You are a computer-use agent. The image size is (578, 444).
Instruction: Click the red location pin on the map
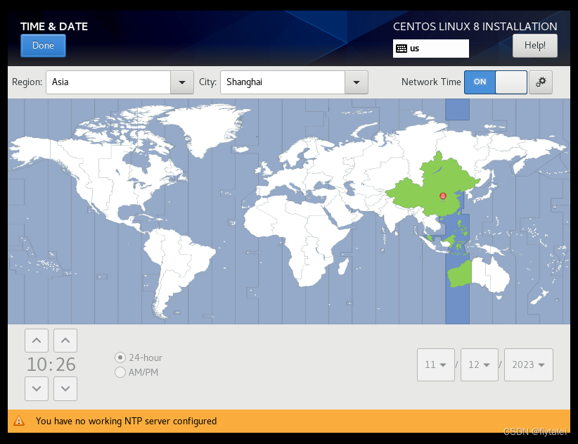pyautogui.click(x=443, y=196)
